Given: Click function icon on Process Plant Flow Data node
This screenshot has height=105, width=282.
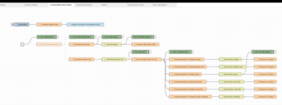Looking at the screenshot, I should pyautogui.click(x=133, y=44).
